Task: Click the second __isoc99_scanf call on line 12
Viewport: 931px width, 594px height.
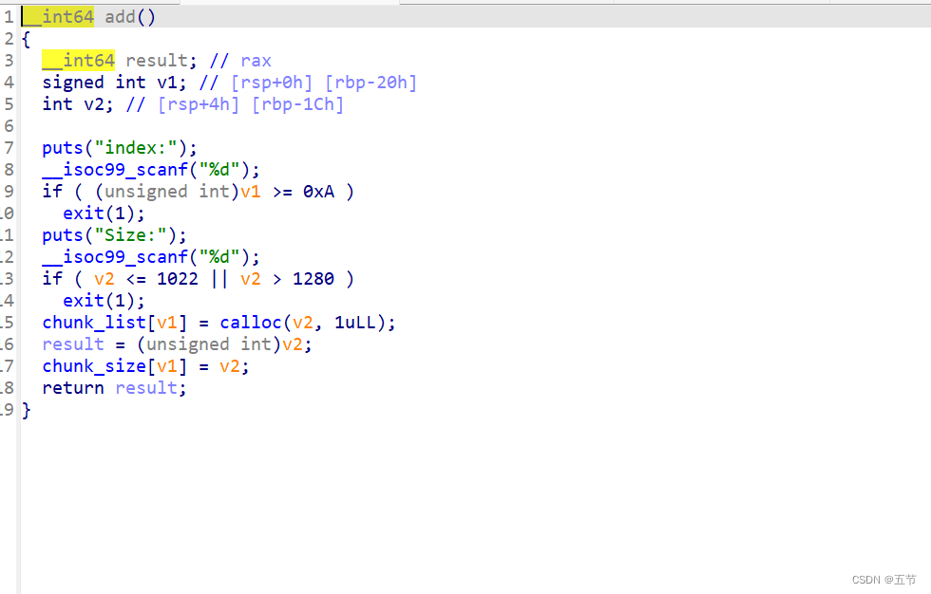Action: 115,257
